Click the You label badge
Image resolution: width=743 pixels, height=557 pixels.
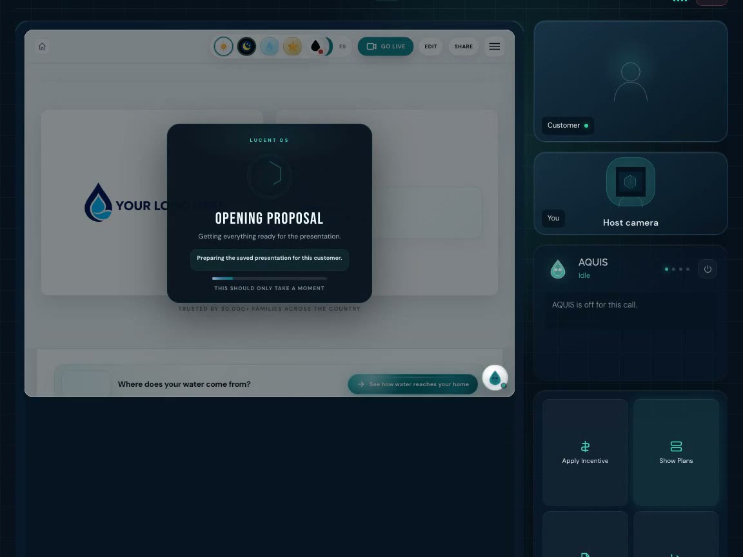[553, 218]
